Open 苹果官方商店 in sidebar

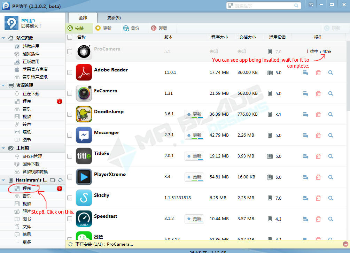(35, 69)
